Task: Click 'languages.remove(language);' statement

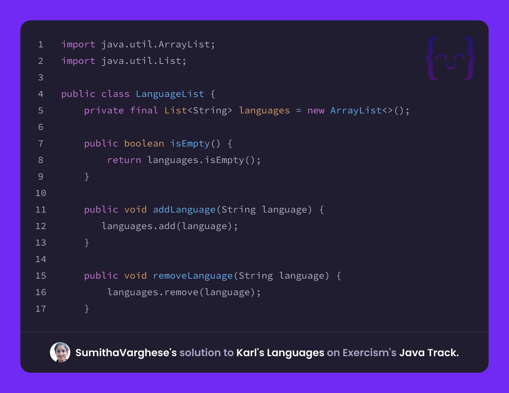Action: click(184, 292)
